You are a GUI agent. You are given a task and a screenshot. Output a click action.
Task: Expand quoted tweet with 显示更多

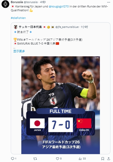tap(19, 51)
